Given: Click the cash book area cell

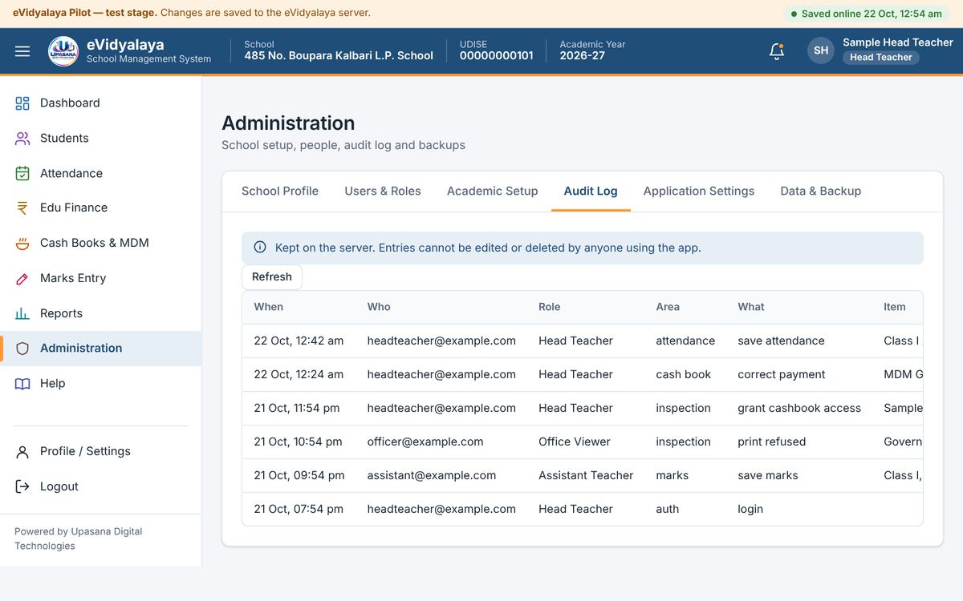Looking at the screenshot, I should coord(684,374).
